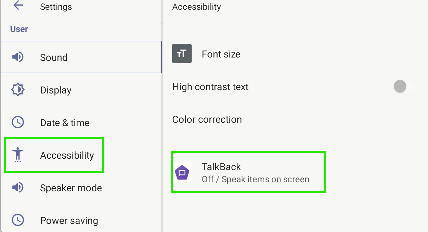The image size is (428, 232).
Task: Open the Font size option
Action: tap(295, 54)
